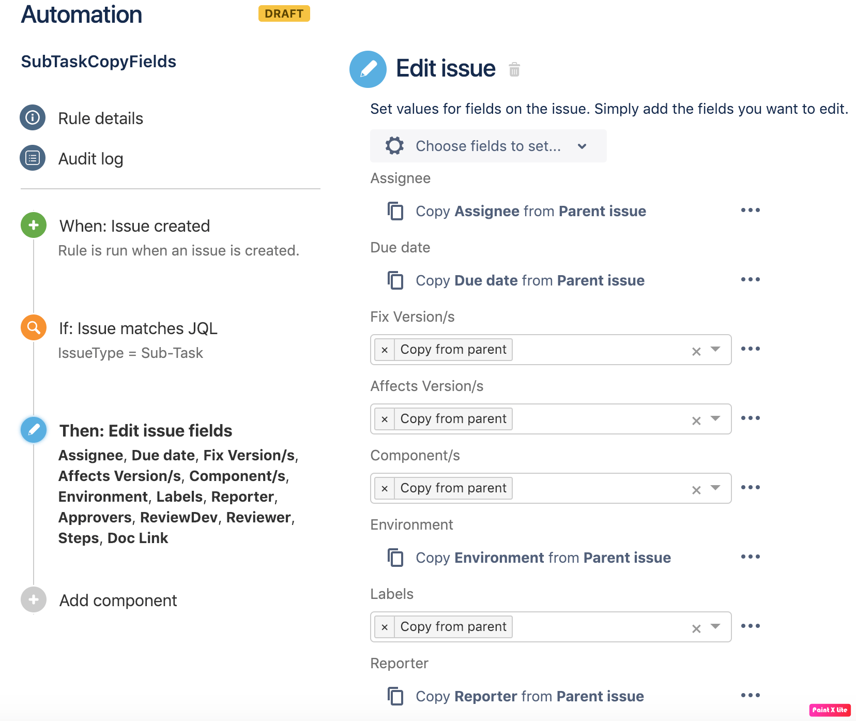The image size is (856, 721).
Task: Select the orange JQL condition search icon
Action: coord(34,327)
